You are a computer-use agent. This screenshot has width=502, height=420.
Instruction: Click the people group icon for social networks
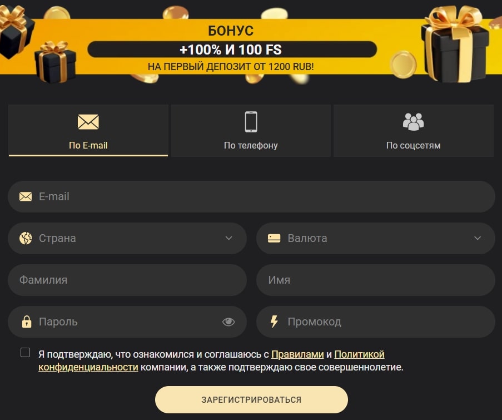pyautogui.click(x=413, y=122)
